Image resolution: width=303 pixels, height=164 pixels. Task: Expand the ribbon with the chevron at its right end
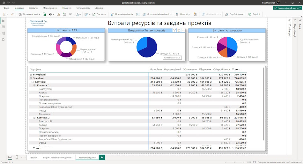[x=301, y=17]
